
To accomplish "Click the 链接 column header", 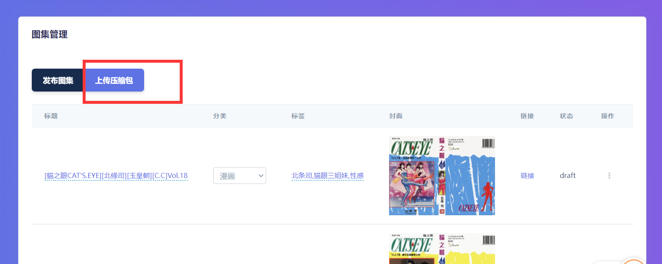I will point(527,116).
